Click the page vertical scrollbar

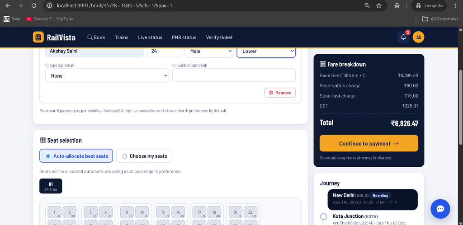[x=460, y=107]
